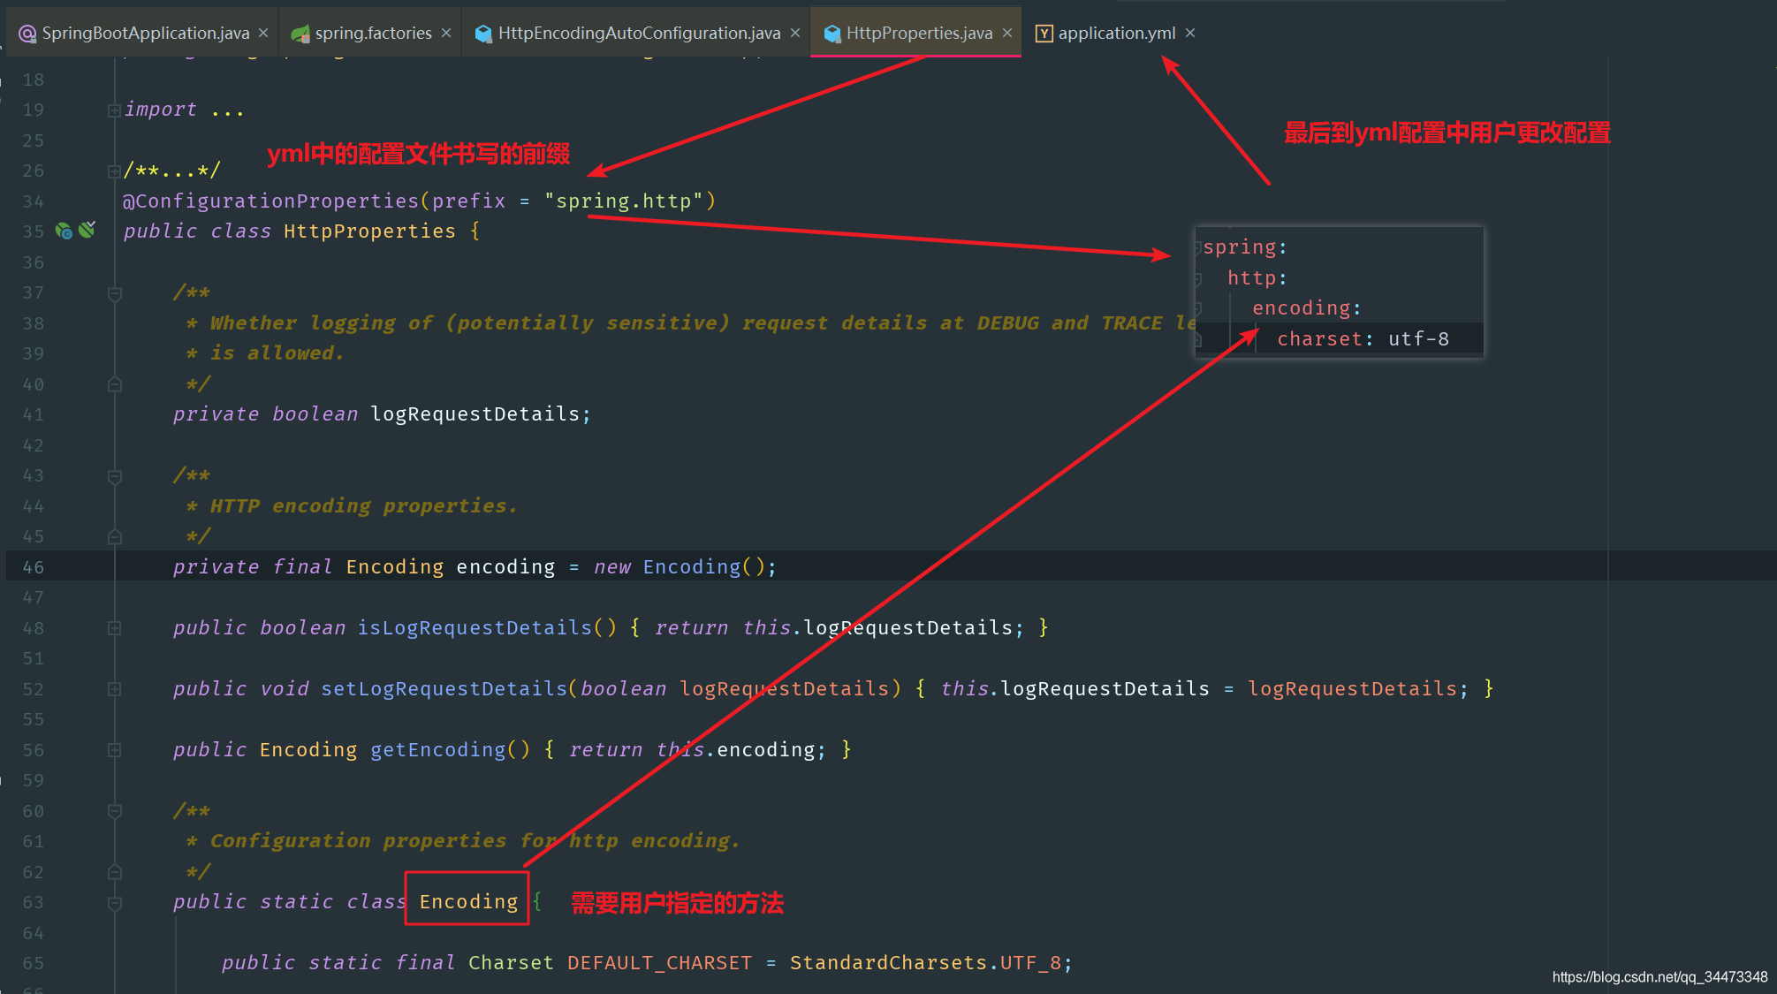1777x994 pixels.
Task: Expand the collapsed block at line 37
Action: point(113,292)
